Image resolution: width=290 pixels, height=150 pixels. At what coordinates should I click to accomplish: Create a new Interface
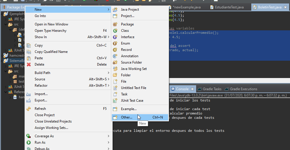(x=140, y=37)
